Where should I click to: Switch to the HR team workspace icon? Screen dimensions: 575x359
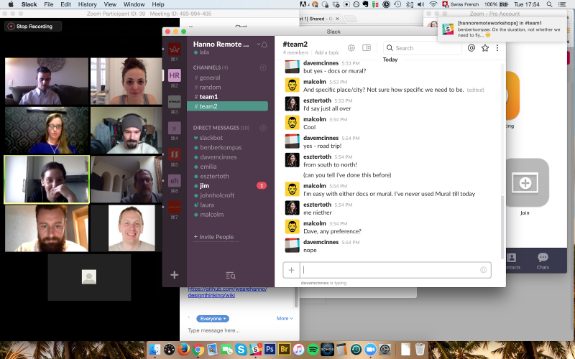(x=174, y=75)
